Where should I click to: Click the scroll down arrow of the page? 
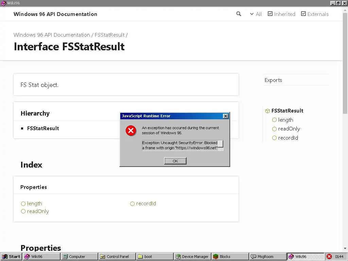345,248
